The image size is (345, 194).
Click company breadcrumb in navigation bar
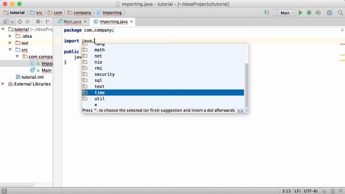79,13
